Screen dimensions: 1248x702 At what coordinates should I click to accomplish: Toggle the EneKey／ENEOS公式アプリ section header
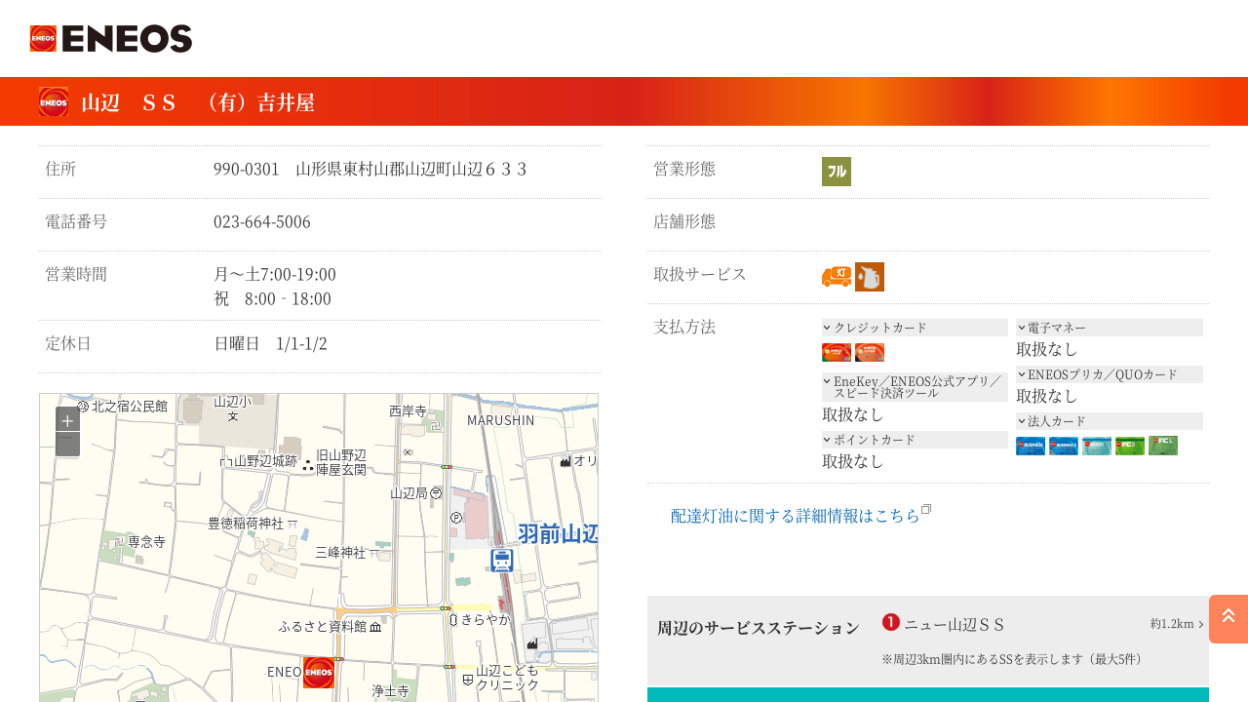click(915, 387)
